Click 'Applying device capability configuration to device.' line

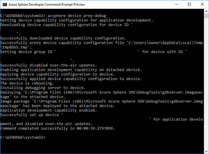tap(57, 75)
